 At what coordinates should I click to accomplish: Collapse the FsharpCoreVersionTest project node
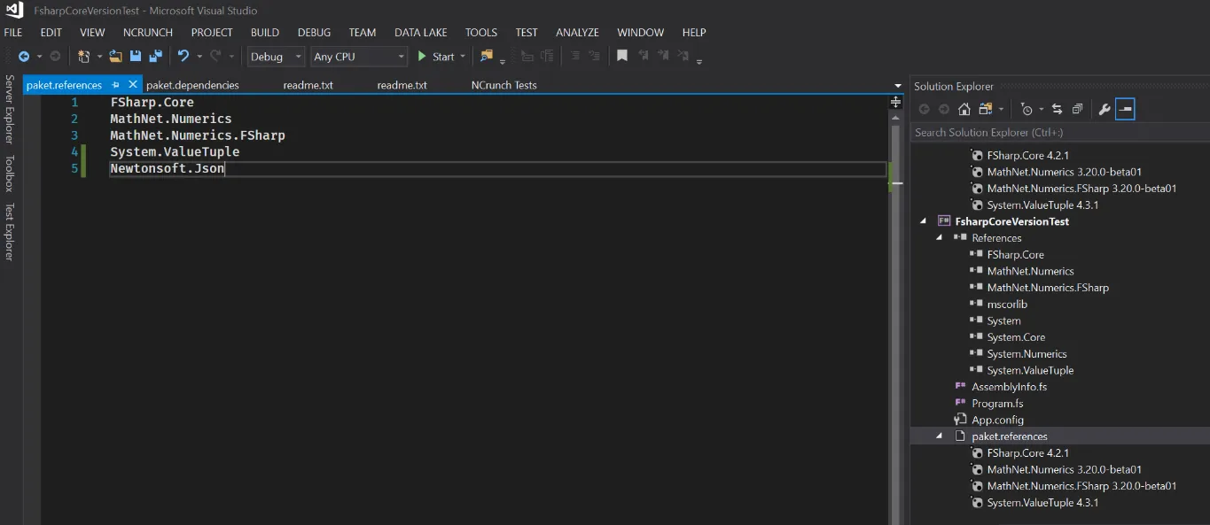(x=925, y=221)
